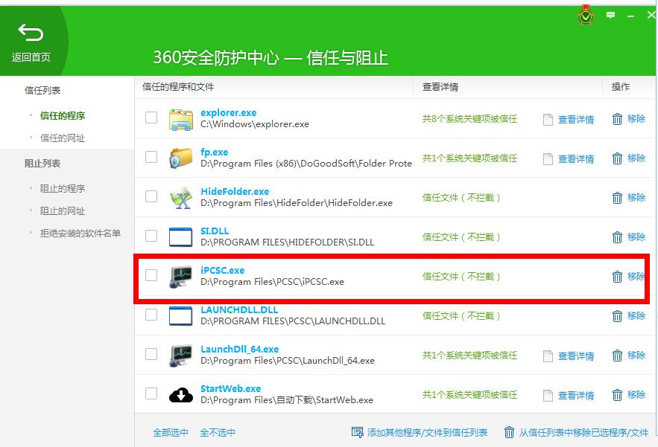Tick the SI.DLL checkbox

click(x=151, y=236)
